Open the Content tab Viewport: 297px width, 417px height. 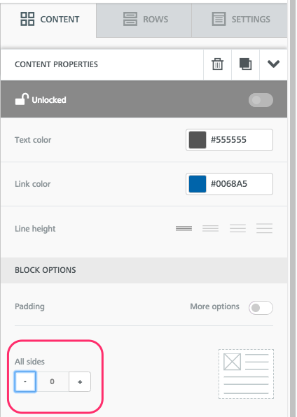(48, 19)
